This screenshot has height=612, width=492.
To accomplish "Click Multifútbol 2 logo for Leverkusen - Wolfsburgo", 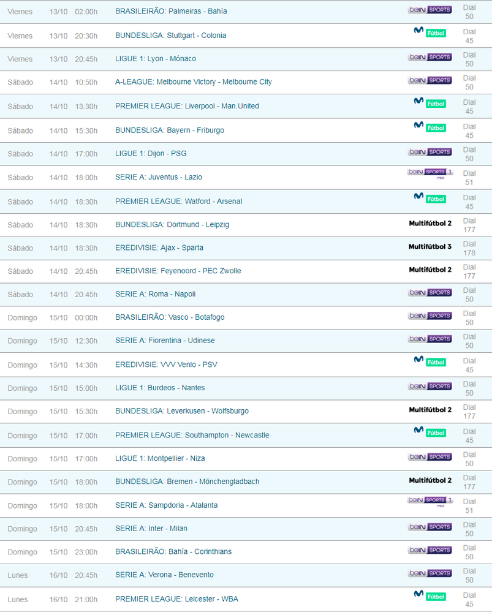I will click(x=430, y=409).
